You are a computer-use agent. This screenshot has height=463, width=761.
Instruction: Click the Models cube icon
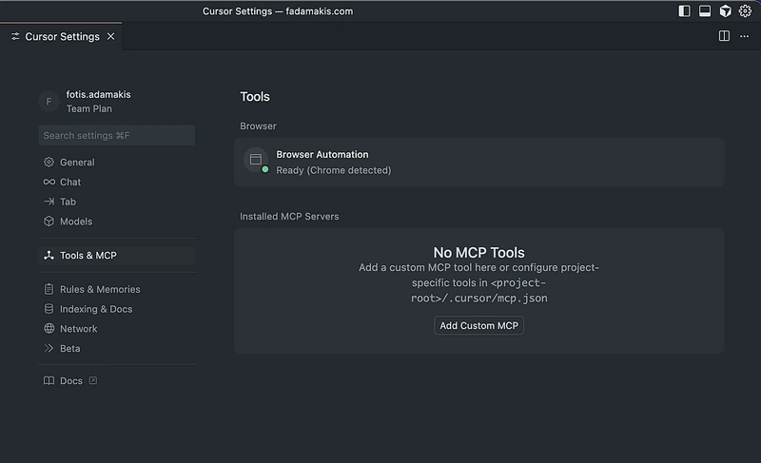click(49, 222)
